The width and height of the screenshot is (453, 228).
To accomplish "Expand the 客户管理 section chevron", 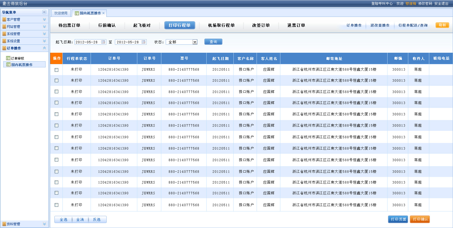I will pyautogui.click(x=44, y=20).
